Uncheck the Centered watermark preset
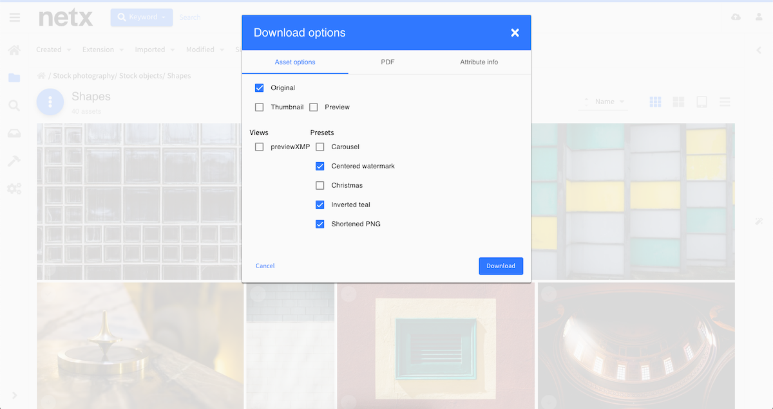This screenshot has width=773, height=409. pos(320,166)
